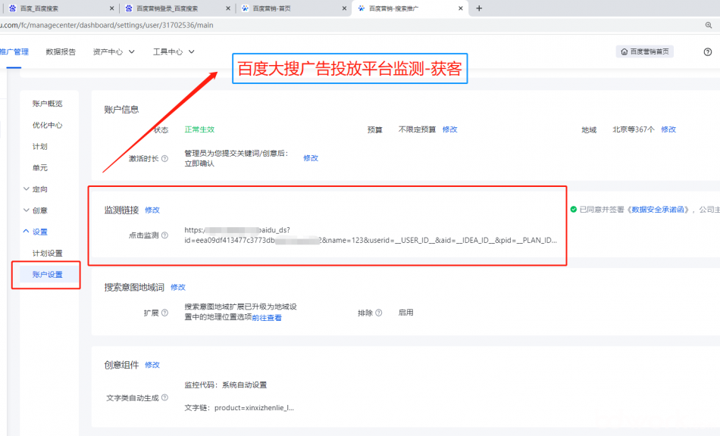Click 修改 link next to 北京等367个
720x436 pixels.
[x=668, y=129]
